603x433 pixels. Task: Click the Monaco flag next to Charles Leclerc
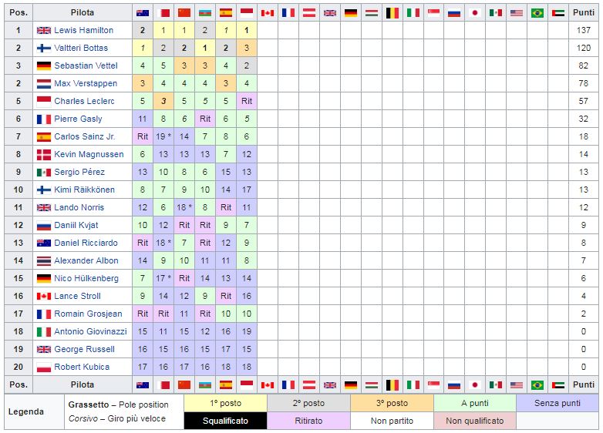tap(44, 102)
